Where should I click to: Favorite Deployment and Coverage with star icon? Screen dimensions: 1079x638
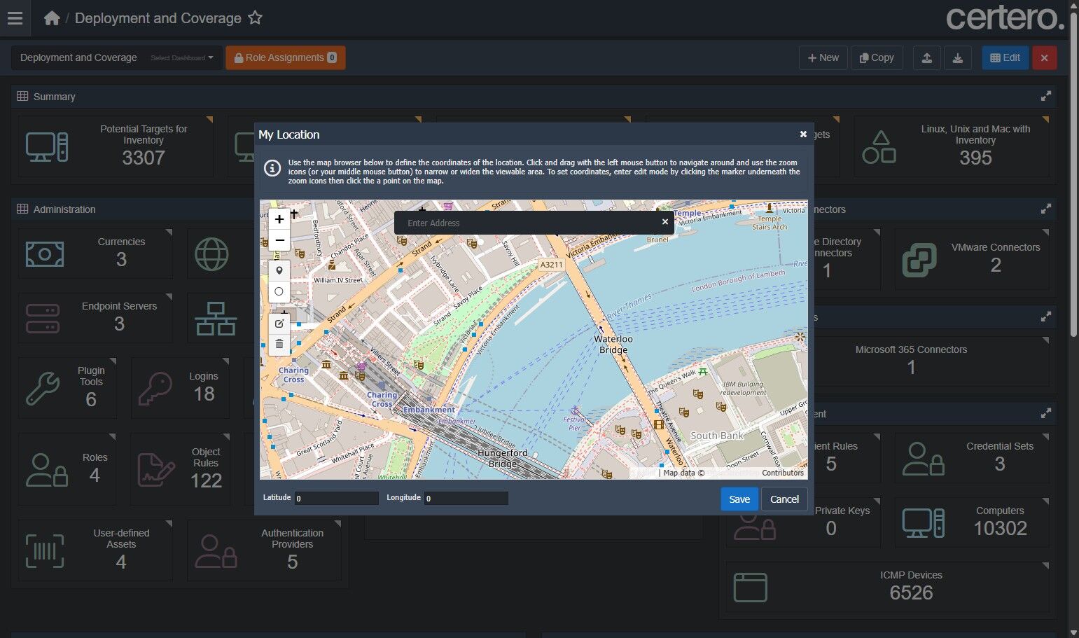pyautogui.click(x=256, y=18)
